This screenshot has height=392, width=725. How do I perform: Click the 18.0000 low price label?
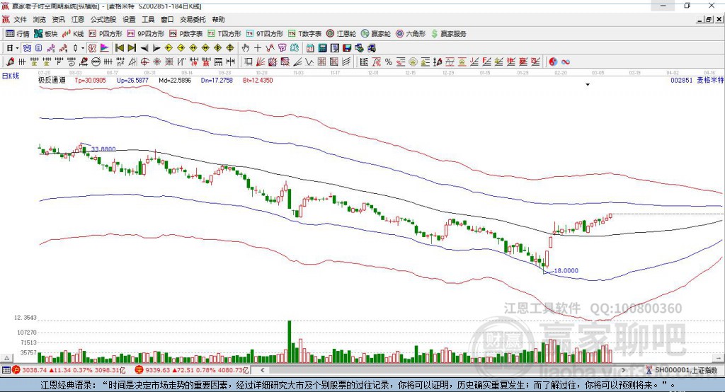coord(566,270)
